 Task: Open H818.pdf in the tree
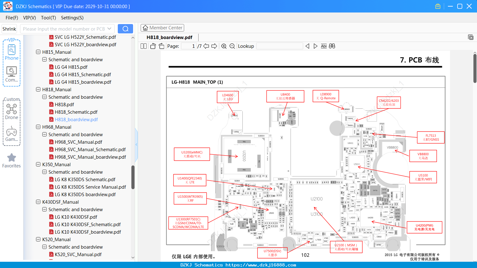point(64,104)
